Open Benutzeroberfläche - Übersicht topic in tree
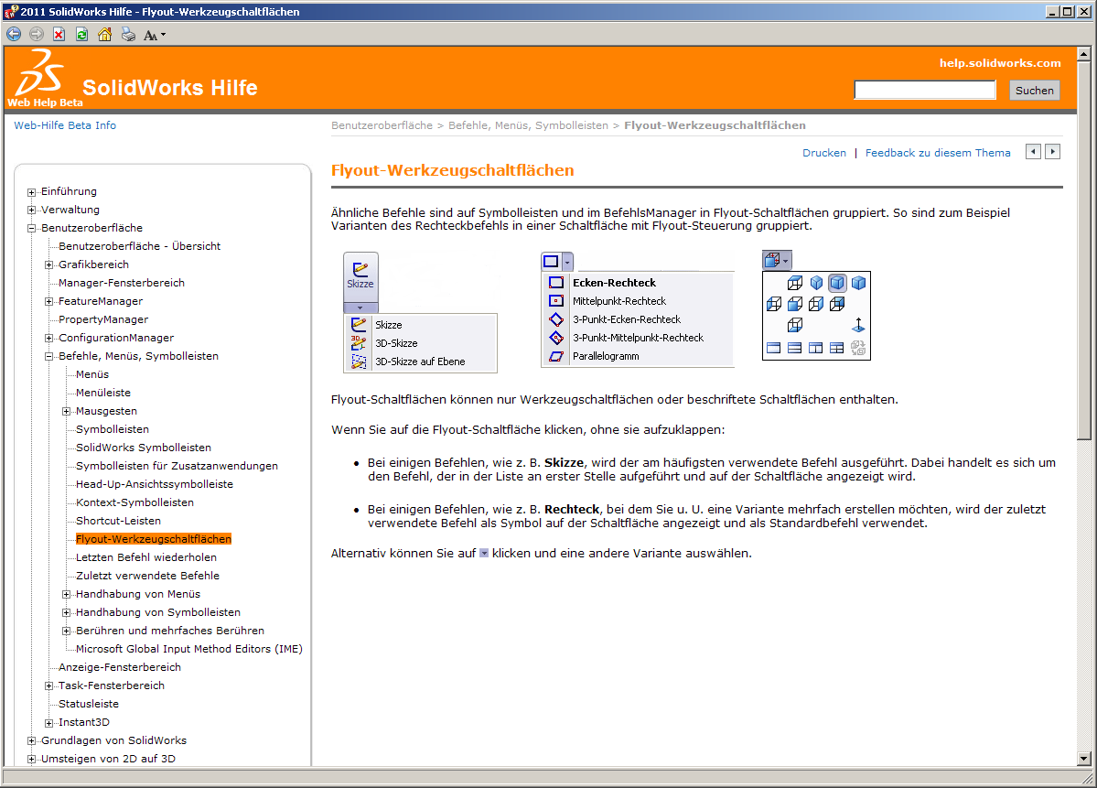The image size is (1097, 788). pos(139,246)
